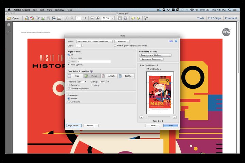Image resolution: width=245 pixels, height=163 pixels.
Task: Click the Help link in the dialog
Action: click(x=171, y=41)
